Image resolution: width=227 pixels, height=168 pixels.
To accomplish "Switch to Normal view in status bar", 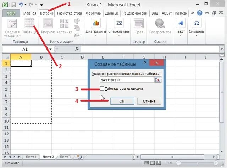I will coord(146,163).
